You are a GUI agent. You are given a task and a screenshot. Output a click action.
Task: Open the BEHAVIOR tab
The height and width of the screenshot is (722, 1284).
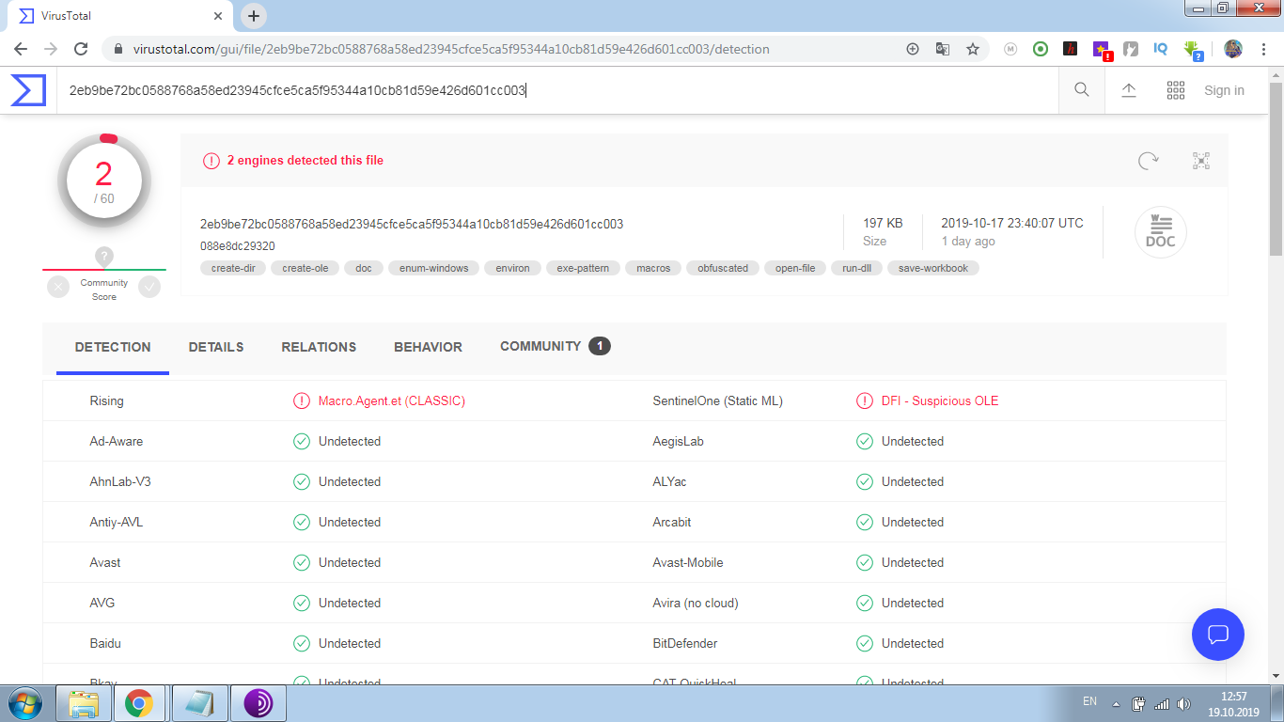point(428,347)
